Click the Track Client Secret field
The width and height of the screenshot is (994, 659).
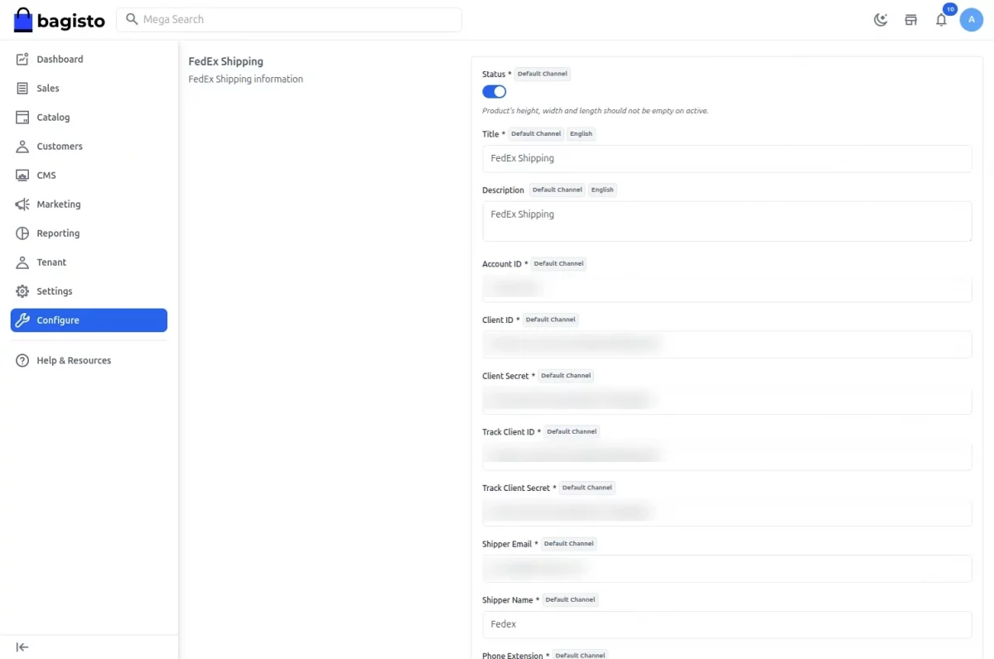[x=726, y=512]
